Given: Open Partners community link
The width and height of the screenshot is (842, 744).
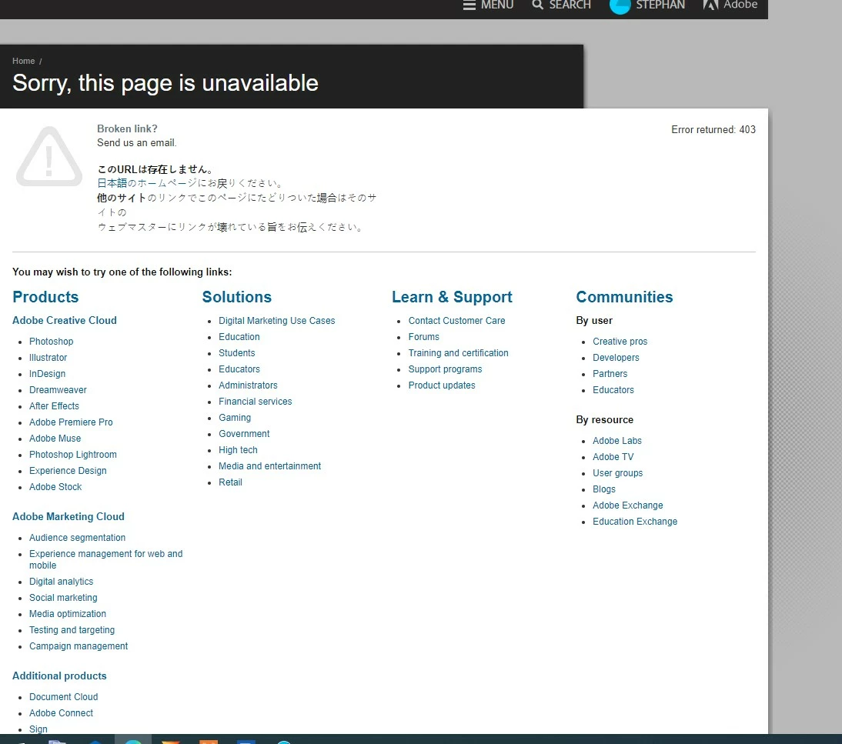Looking at the screenshot, I should pyautogui.click(x=610, y=374).
